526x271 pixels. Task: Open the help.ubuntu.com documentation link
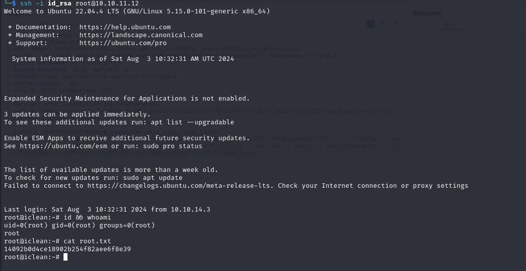coord(125,27)
